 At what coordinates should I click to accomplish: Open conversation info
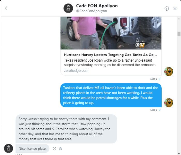pos(167,8)
